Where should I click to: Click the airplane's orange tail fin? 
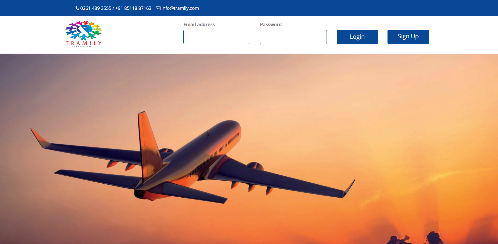[x=148, y=145]
